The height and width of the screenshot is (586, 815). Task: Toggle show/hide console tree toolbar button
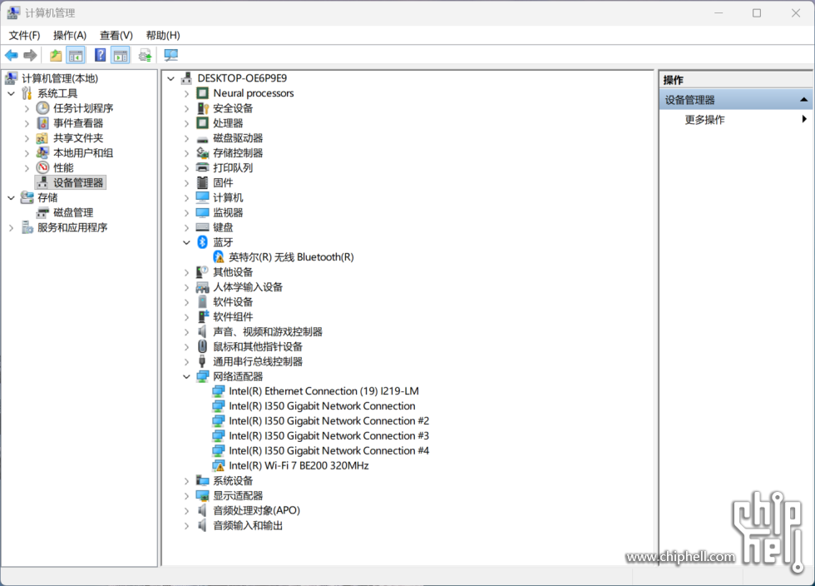pyautogui.click(x=76, y=56)
